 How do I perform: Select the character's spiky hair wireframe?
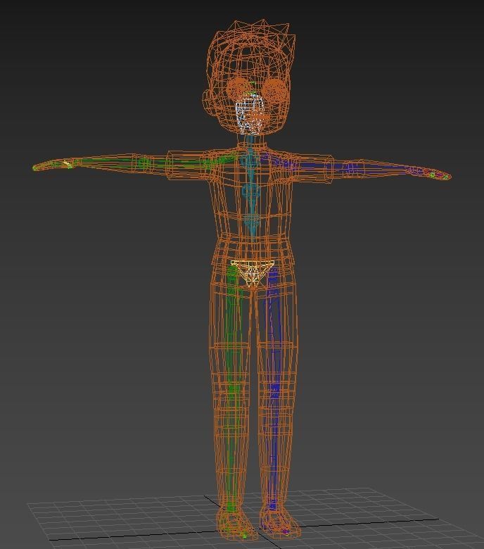tap(252, 42)
